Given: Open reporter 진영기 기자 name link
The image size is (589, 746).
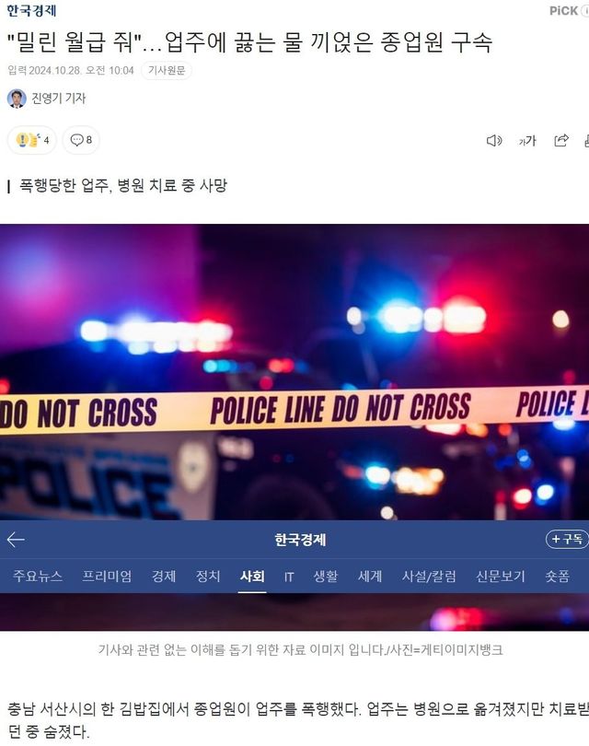Looking at the screenshot, I should (x=59, y=99).
